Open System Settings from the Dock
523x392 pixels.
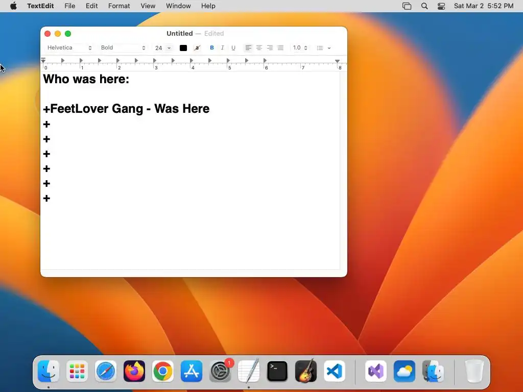pyautogui.click(x=220, y=371)
